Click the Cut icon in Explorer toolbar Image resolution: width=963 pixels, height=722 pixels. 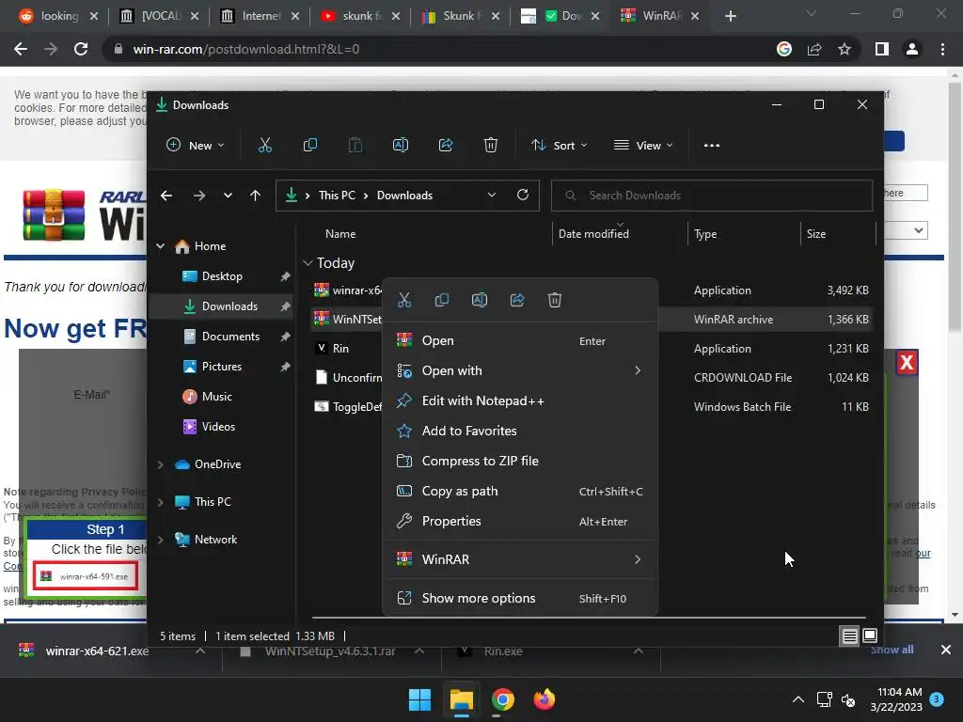tap(264, 146)
